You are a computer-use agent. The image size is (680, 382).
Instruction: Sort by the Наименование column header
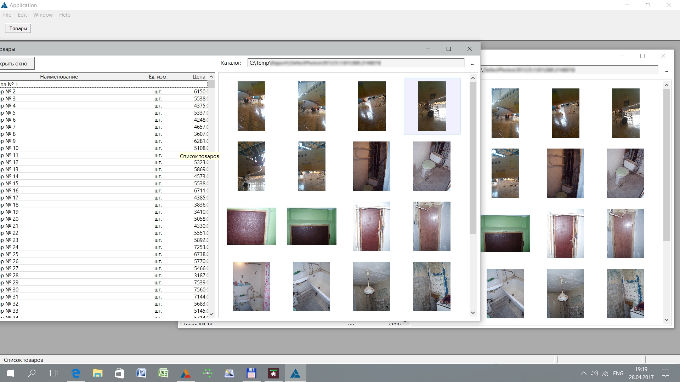click(x=59, y=77)
